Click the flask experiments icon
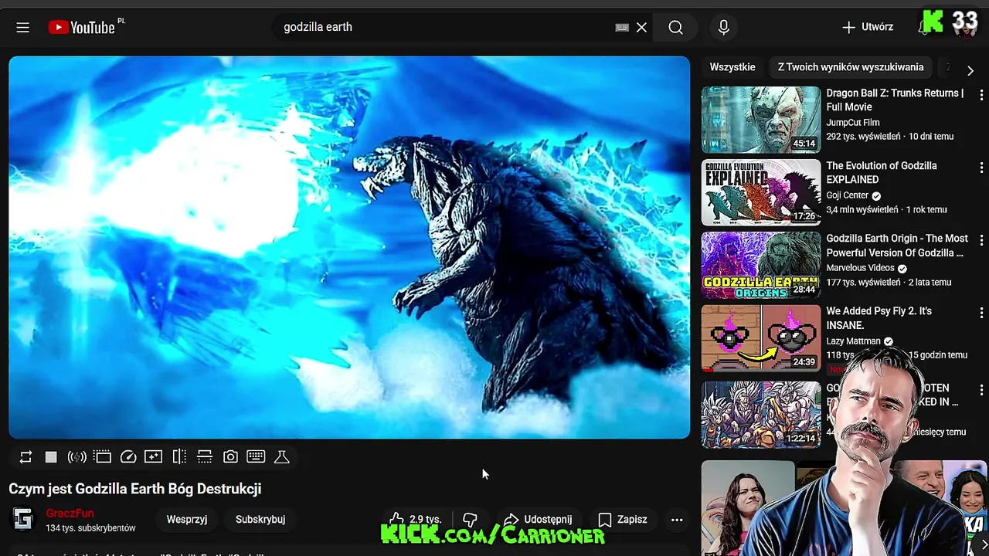The width and height of the screenshot is (989, 556). pos(282,457)
